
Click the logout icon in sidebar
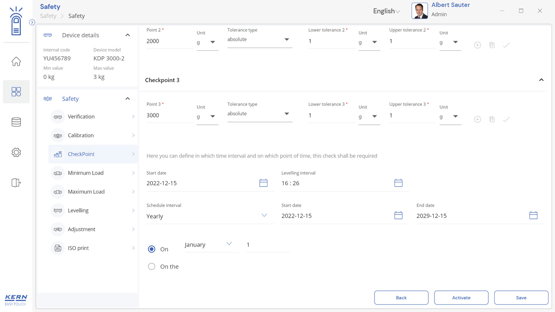click(x=16, y=183)
